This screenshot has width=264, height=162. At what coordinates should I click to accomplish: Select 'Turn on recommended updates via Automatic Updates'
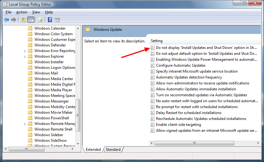click(x=202, y=95)
